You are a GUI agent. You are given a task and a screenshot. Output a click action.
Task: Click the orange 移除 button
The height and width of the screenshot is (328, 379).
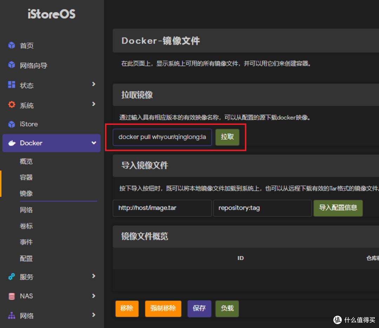click(x=127, y=308)
